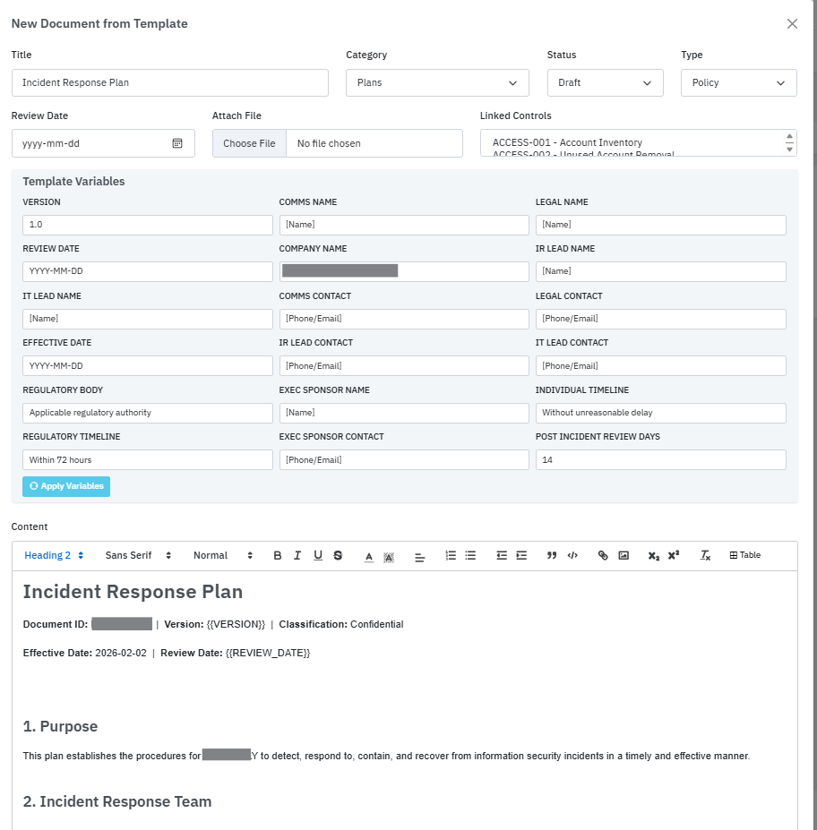Open the Category dropdown showing Plans
817x830 pixels.
click(x=437, y=82)
